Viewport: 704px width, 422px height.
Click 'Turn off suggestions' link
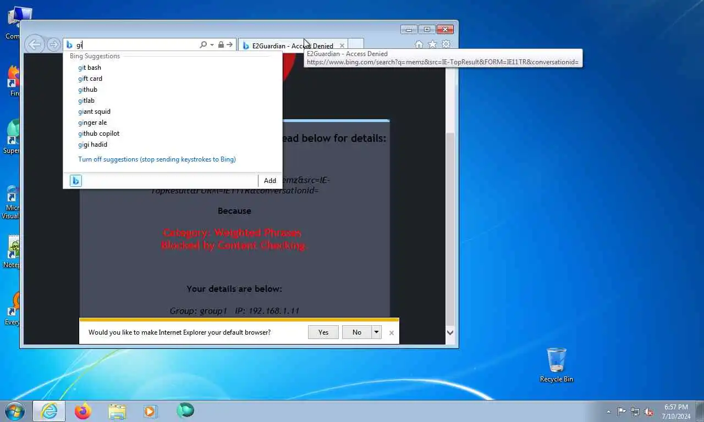157,159
